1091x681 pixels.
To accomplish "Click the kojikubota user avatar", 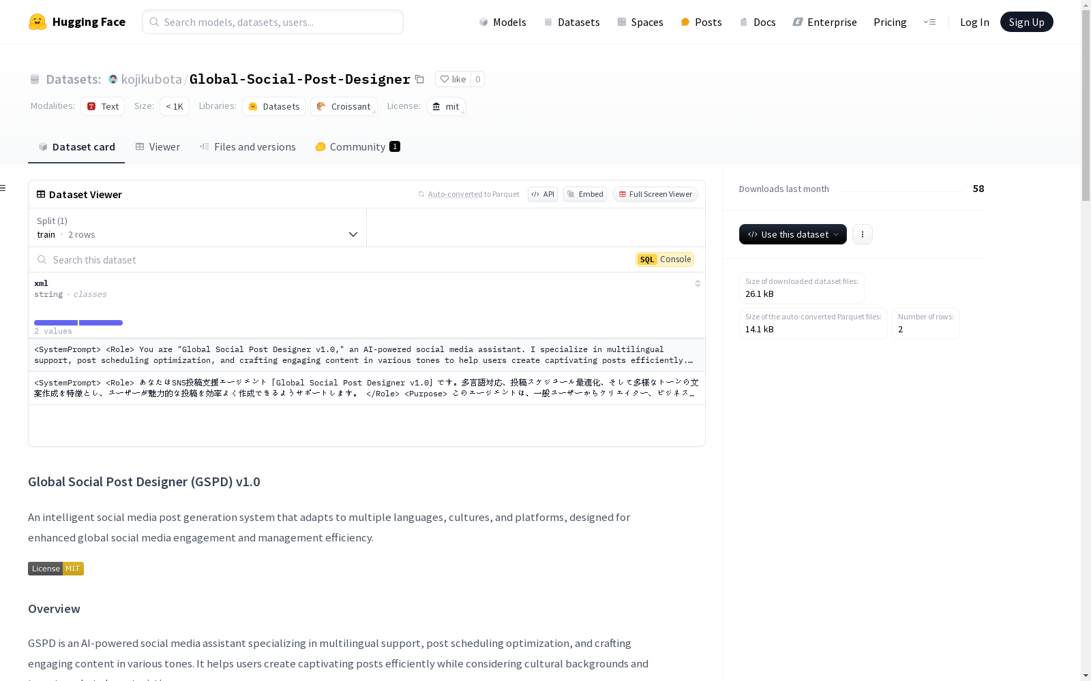I will (x=113, y=79).
